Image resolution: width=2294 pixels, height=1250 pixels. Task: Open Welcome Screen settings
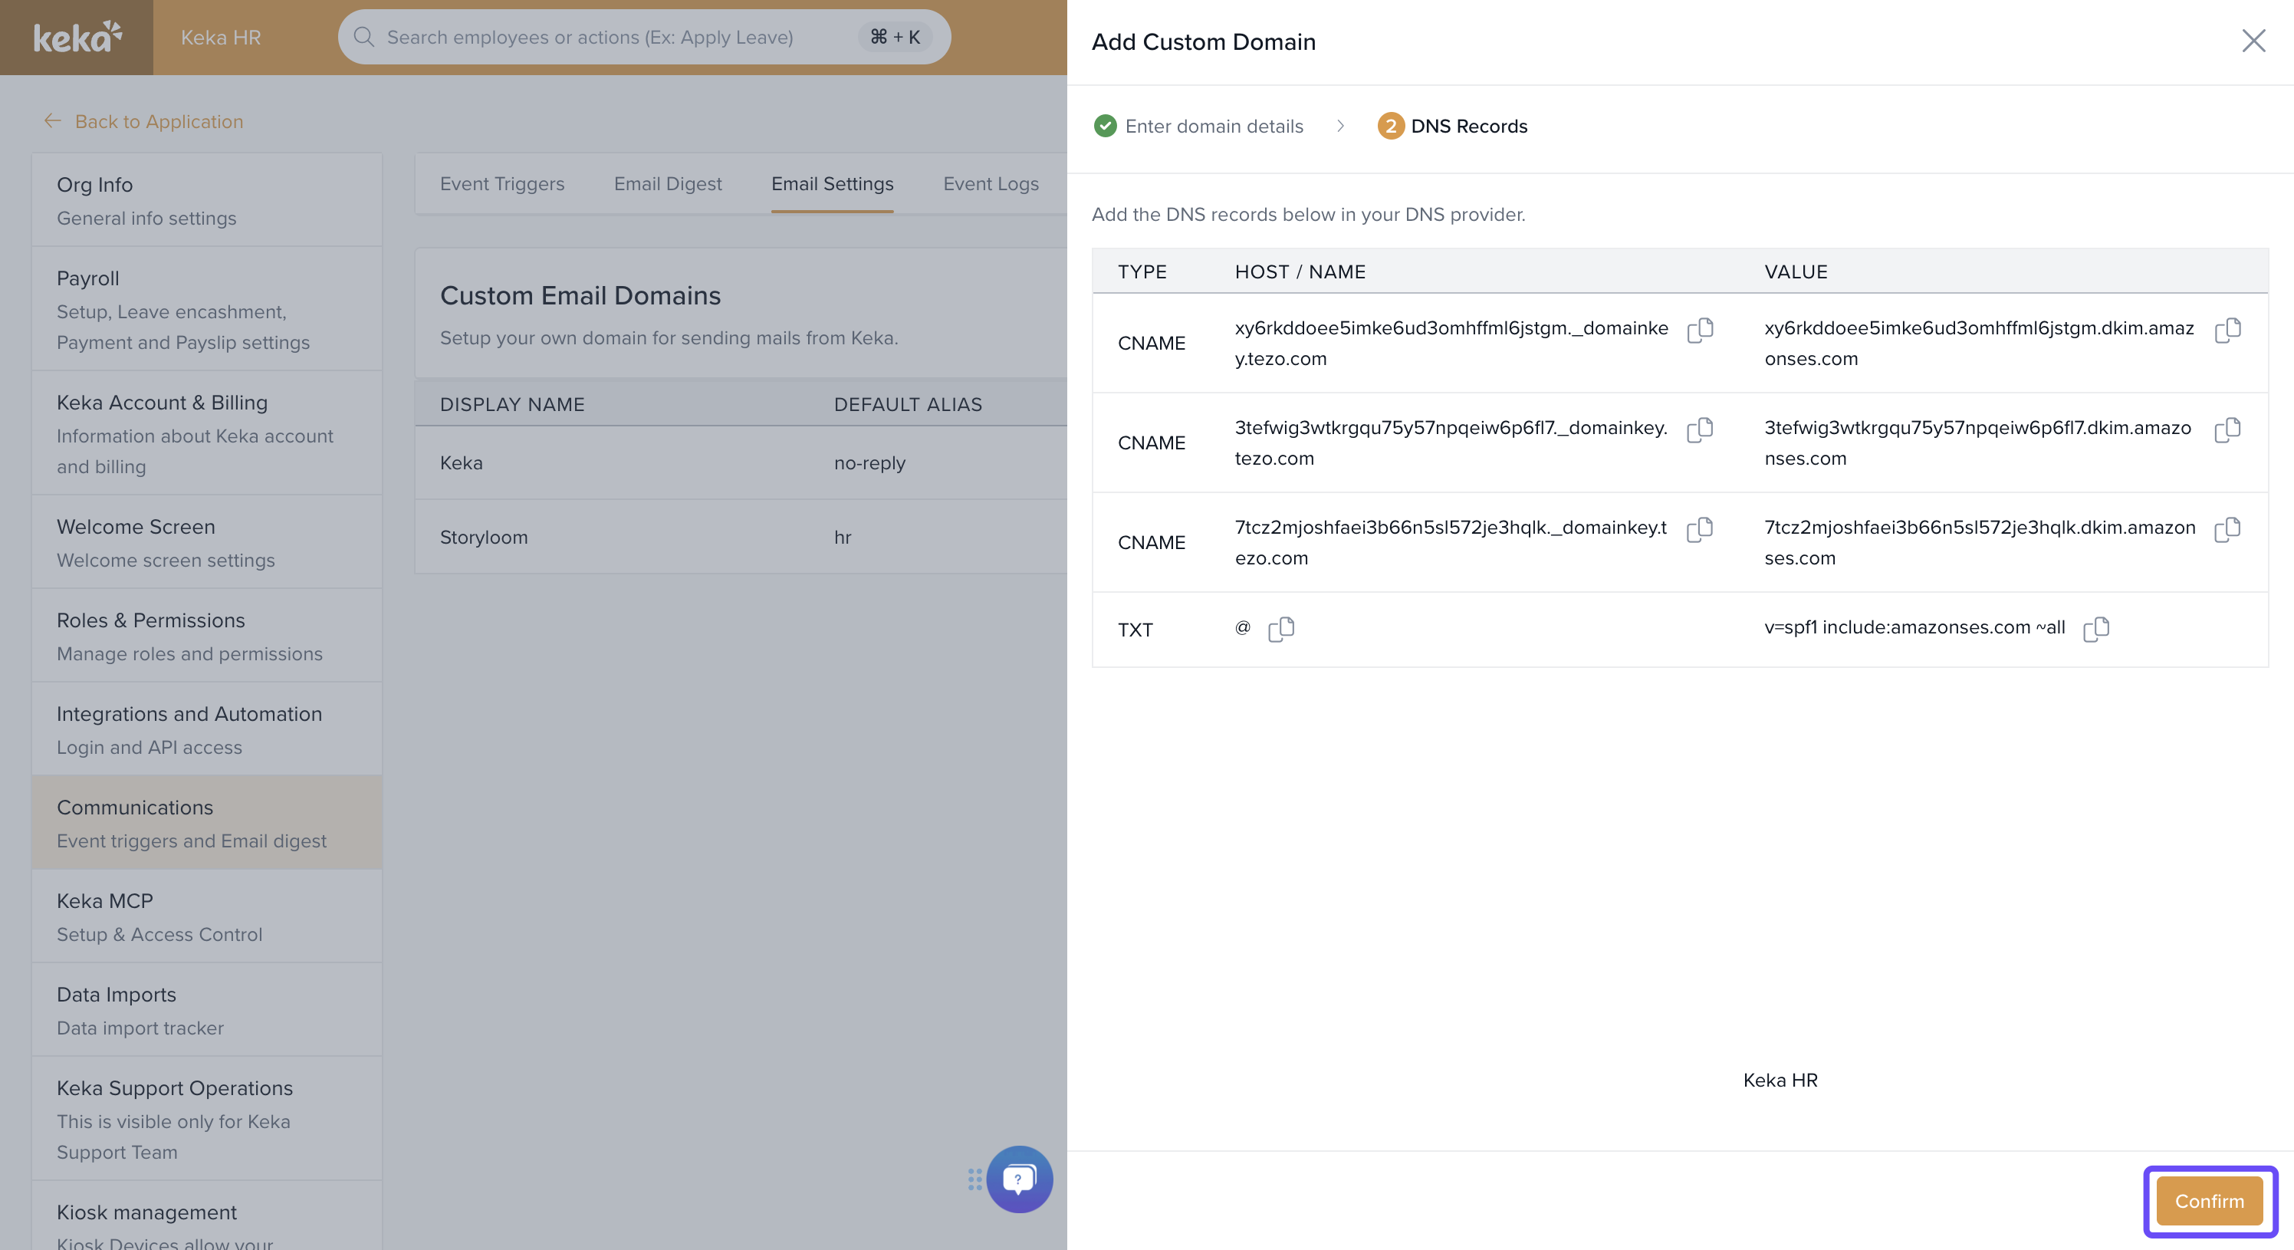206,541
